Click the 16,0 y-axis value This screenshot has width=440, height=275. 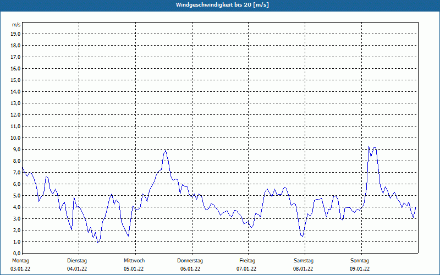tap(15, 68)
